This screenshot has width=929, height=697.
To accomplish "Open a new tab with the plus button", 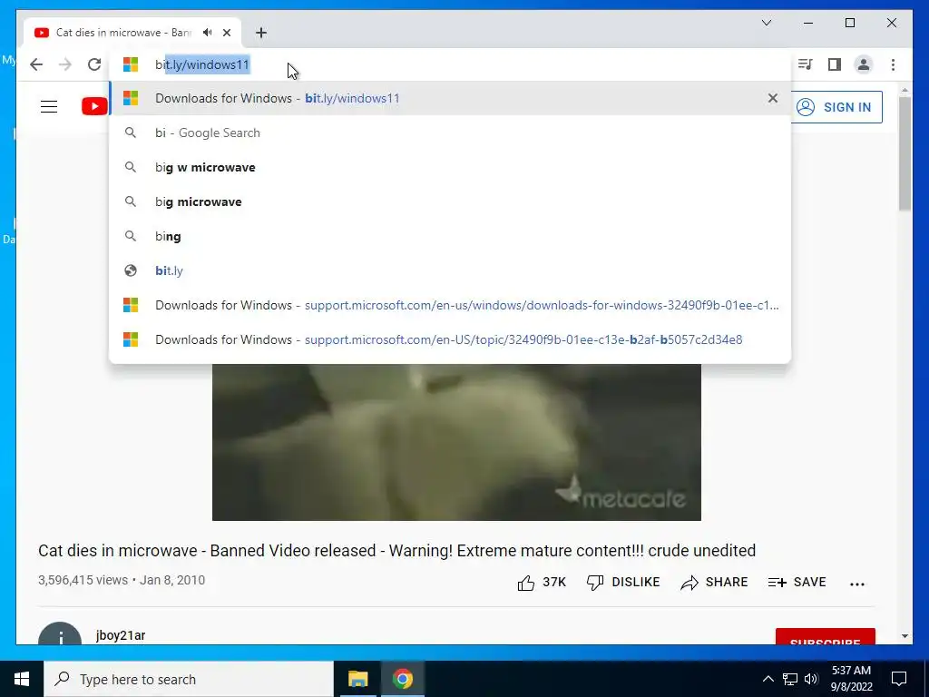I will point(261,33).
